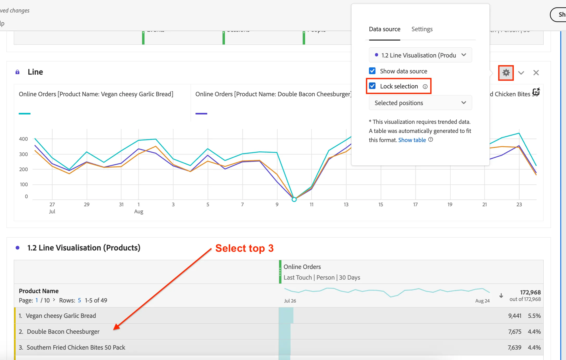Image resolution: width=566 pixels, height=360 pixels.
Task: Click the Product Name dimension header
Action: (x=39, y=291)
